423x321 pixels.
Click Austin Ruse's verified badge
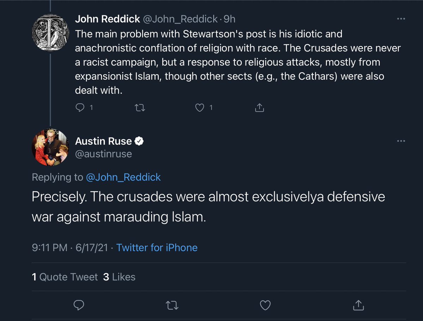[x=140, y=142]
